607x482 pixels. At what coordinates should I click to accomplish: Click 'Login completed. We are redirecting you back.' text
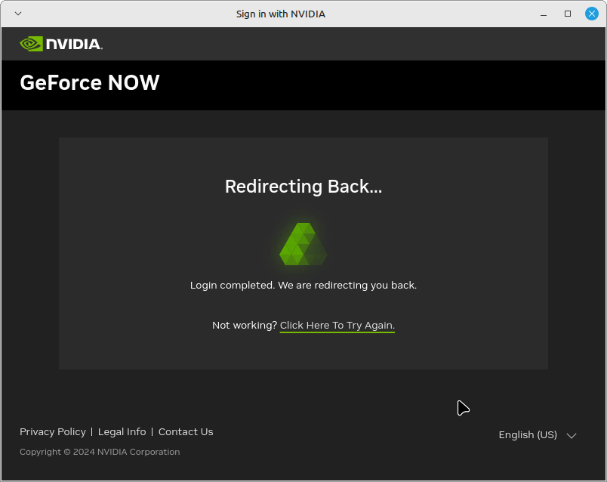click(x=303, y=286)
